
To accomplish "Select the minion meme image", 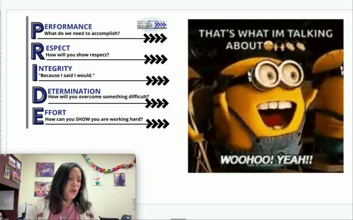I will pos(265,96).
